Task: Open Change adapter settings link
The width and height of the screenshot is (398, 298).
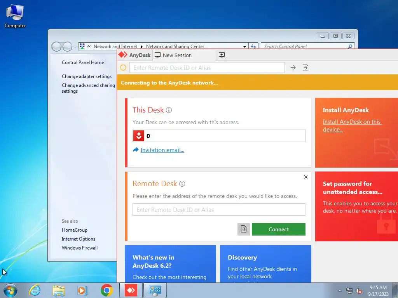Action: click(x=87, y=76)
